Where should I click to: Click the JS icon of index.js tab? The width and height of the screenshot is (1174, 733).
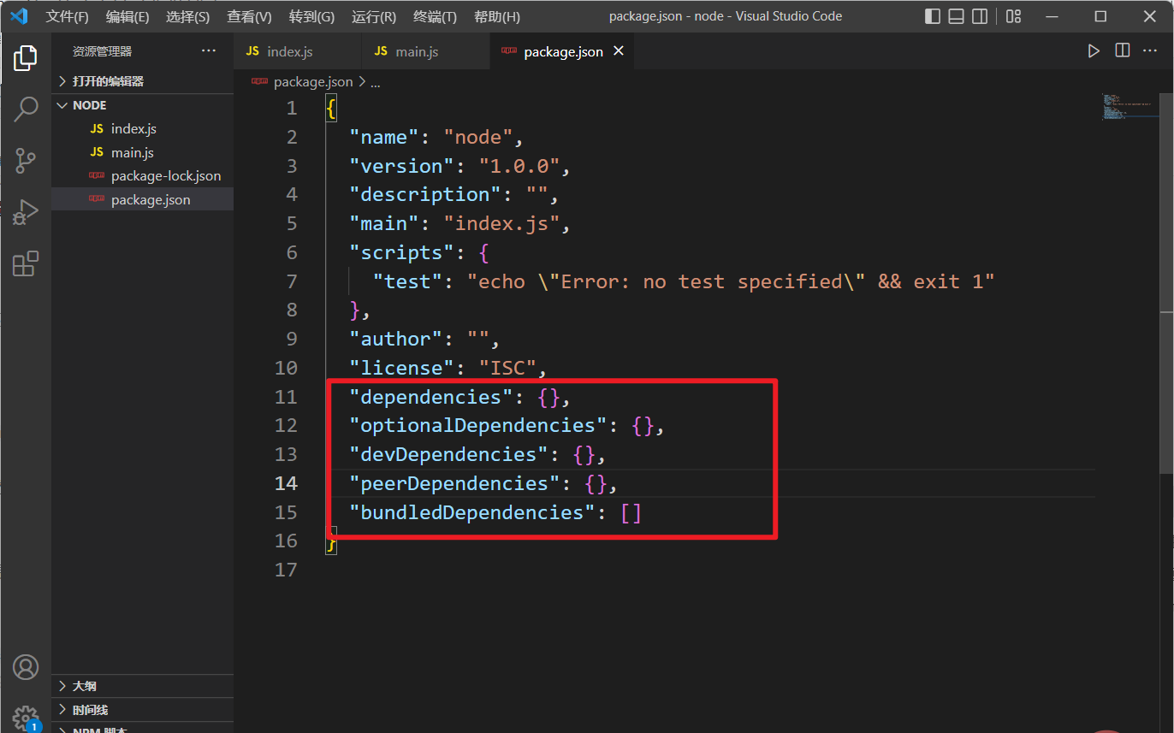[252, 51]
